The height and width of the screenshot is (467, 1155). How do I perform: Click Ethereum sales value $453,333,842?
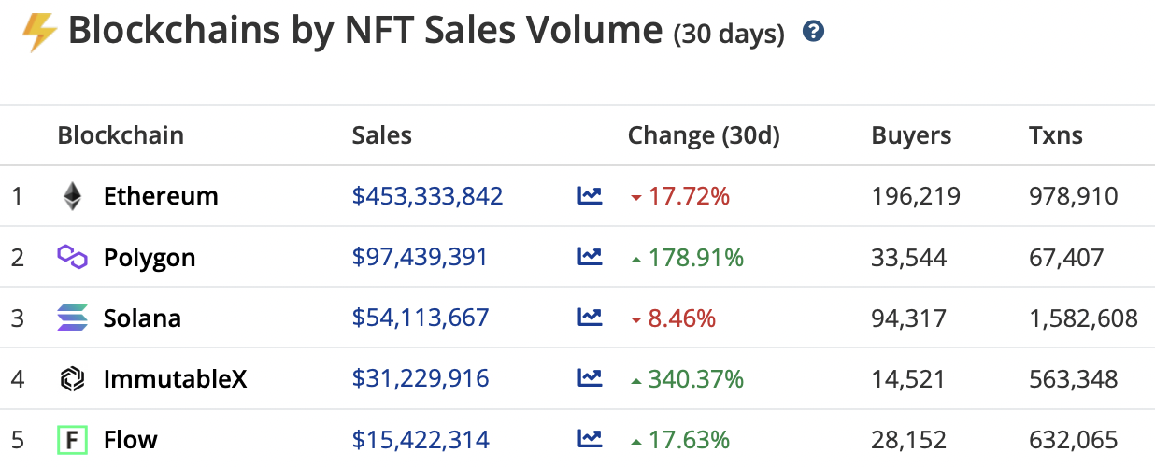click(427, 196)
